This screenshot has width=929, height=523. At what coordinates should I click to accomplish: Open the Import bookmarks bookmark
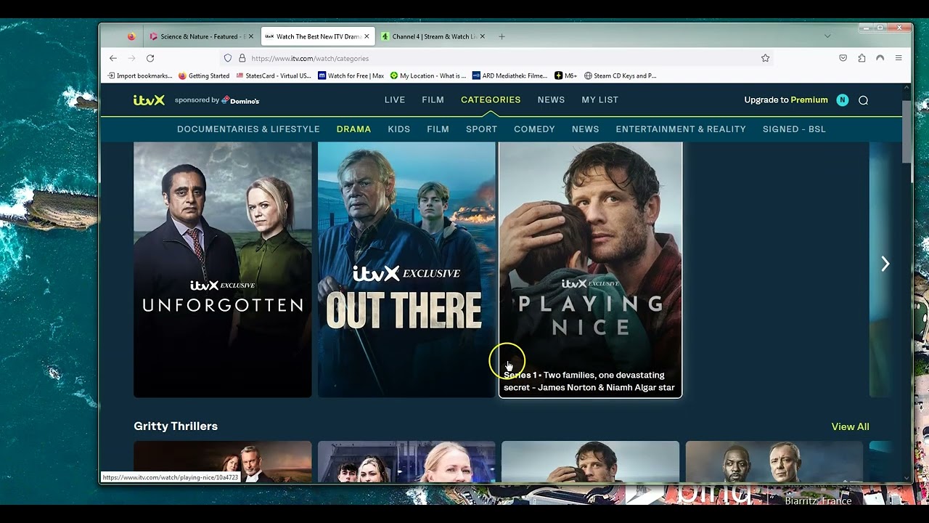(x=140, y=76)
